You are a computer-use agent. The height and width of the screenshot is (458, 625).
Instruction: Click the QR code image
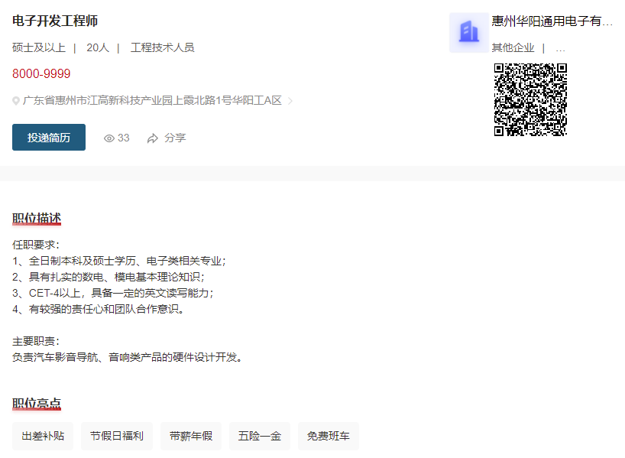530,99
